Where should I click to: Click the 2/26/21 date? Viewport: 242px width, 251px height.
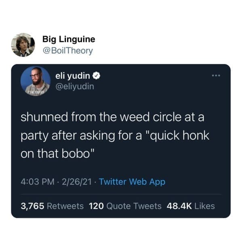[77, 182]
